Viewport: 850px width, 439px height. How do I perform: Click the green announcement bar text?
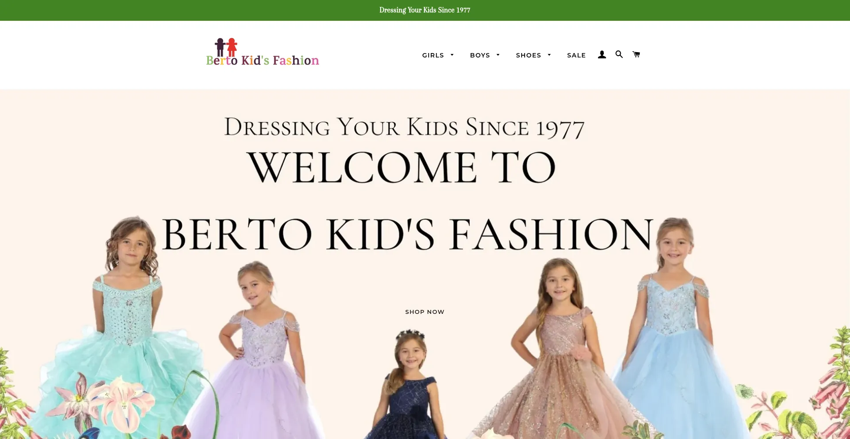click(425, 10)
